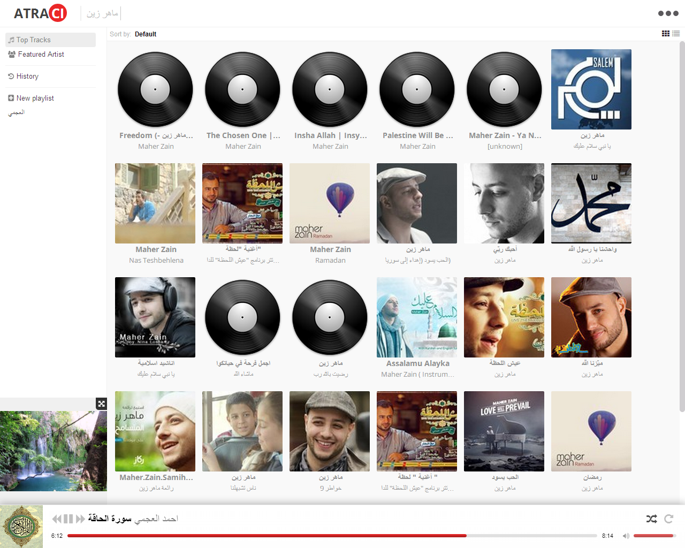Viewport: 685px width, 548px height.
Task: Switch to list view
Action: click(x=676, y=34)
